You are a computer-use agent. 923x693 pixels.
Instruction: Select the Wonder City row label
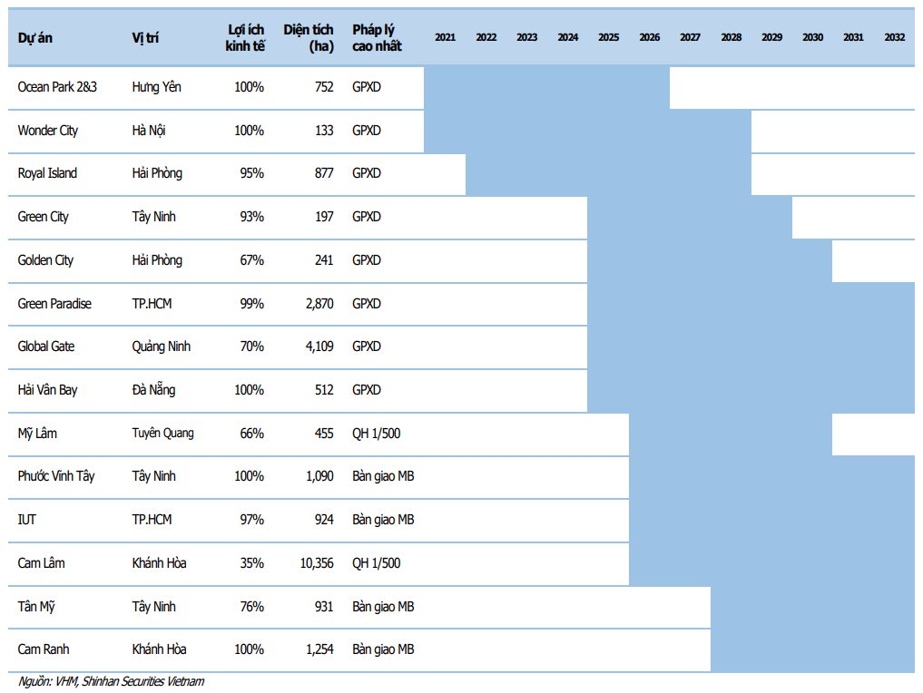tap(48, 131)
